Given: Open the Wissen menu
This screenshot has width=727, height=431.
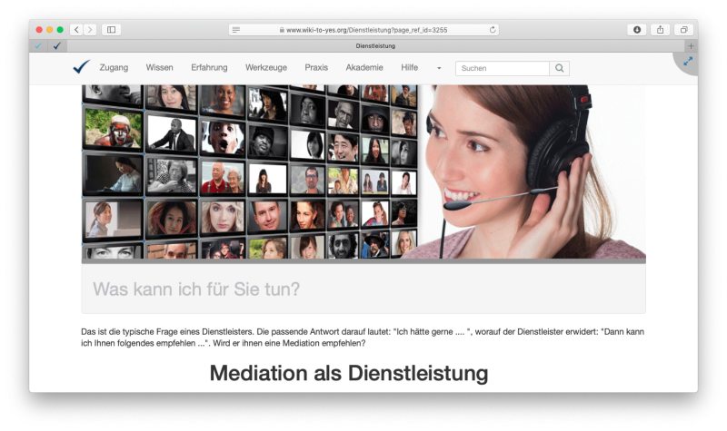Looking at the screenshot, I should (x=159, y=68).
